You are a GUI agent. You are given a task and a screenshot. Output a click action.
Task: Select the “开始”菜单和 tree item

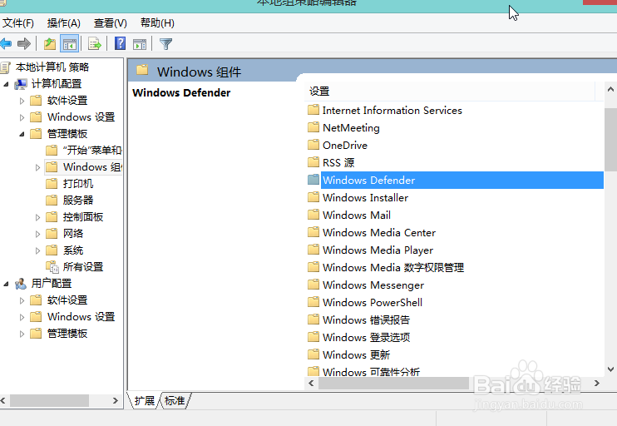point(92,150)
